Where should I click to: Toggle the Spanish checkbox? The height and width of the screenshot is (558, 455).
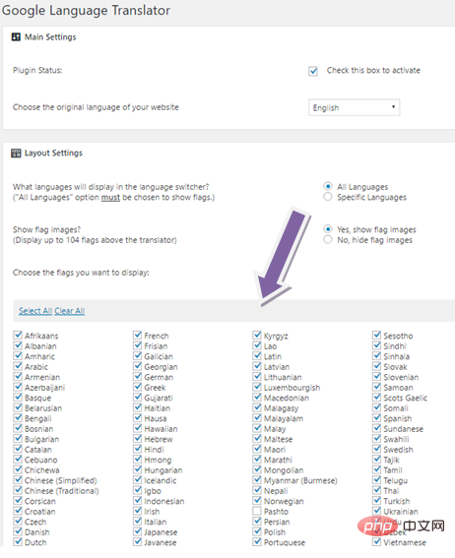coord(376,417)
